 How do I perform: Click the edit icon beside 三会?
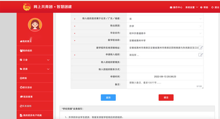(x=21, y=60)
